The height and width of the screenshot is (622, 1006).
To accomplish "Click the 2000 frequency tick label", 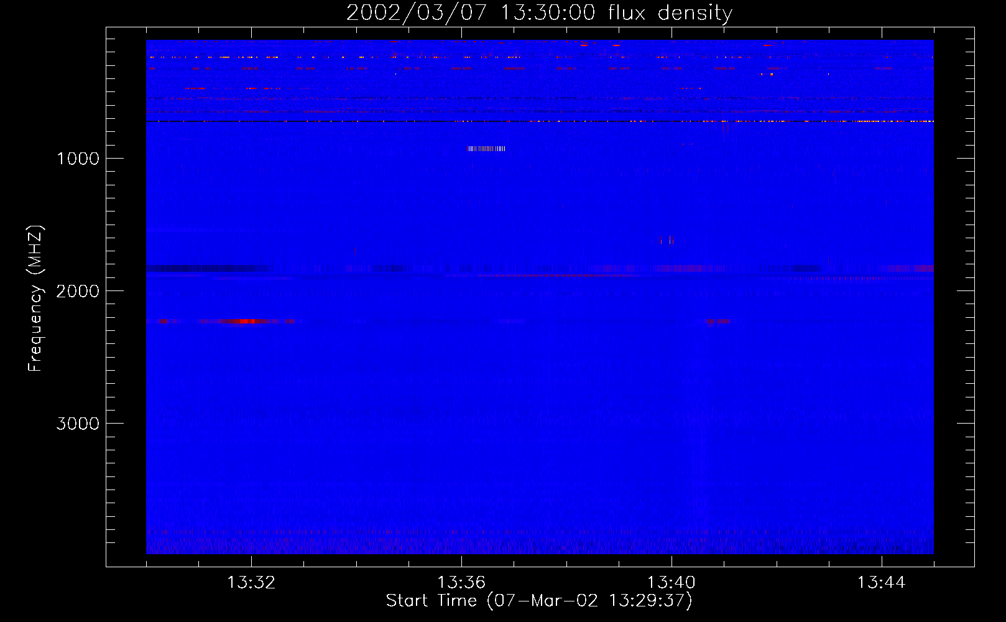I will coord(78,291).
